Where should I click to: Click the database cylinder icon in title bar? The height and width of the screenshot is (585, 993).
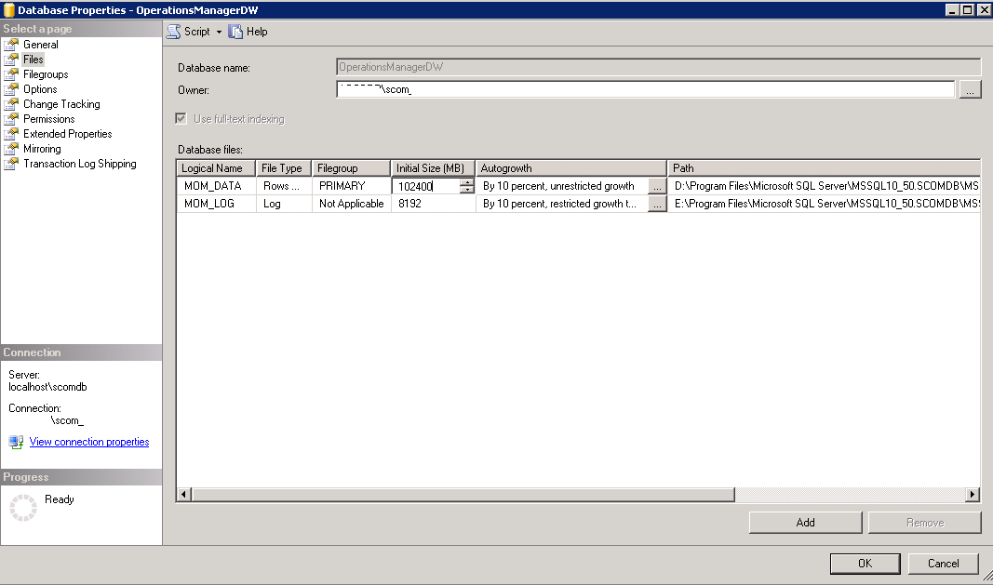[x=9, y=10]
